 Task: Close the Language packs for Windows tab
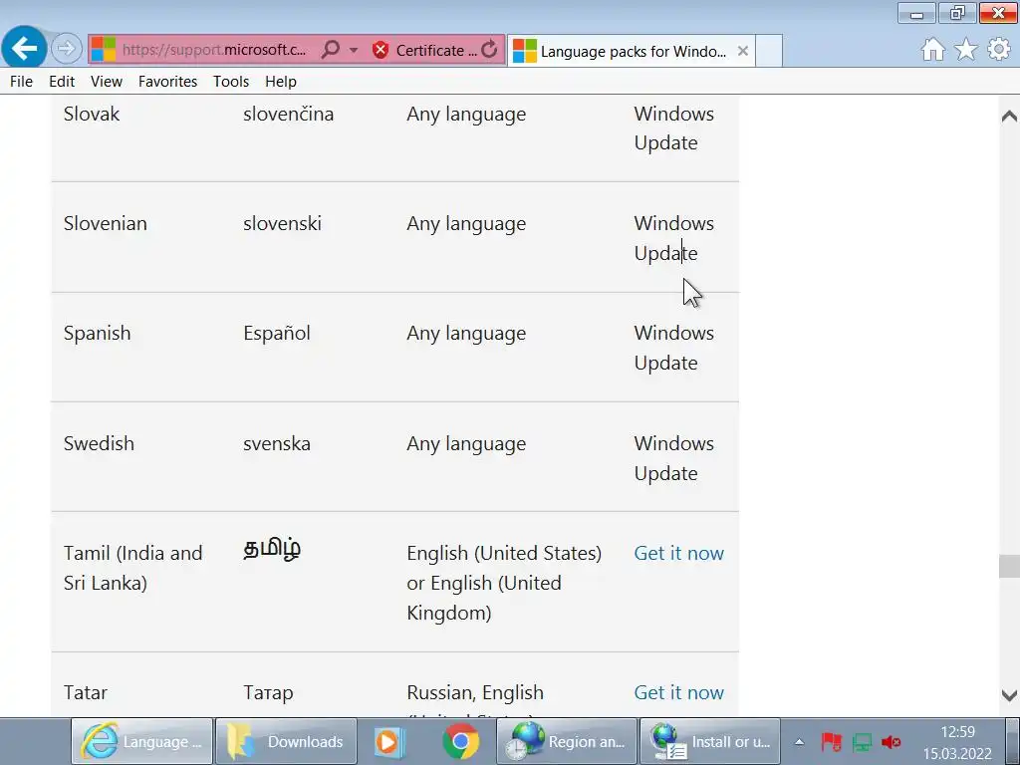pyautogui.click(x=742, y=51)
